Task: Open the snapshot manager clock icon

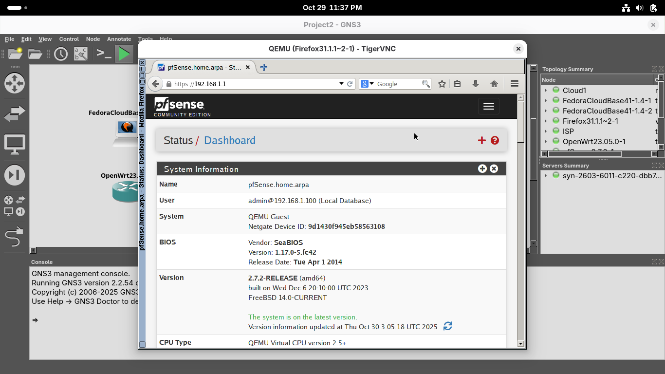Action: [61, 54]
